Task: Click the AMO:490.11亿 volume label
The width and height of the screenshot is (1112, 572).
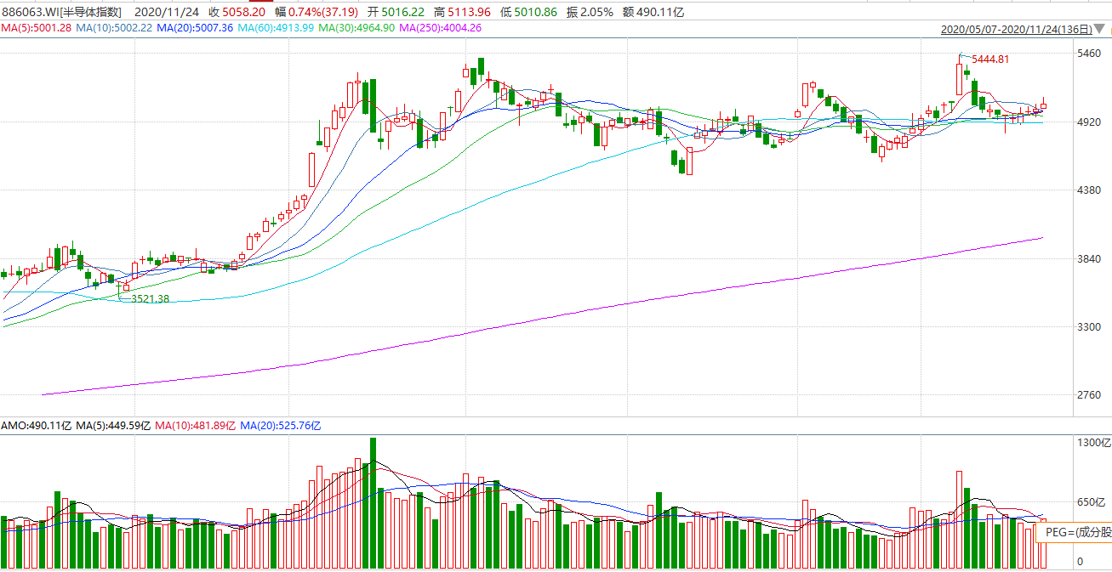Action: 37,425
